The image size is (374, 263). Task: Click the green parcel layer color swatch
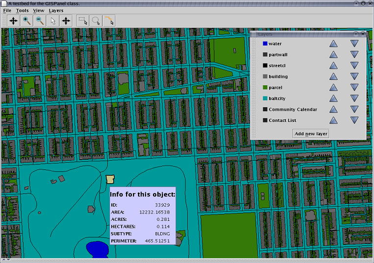(265, 88)
